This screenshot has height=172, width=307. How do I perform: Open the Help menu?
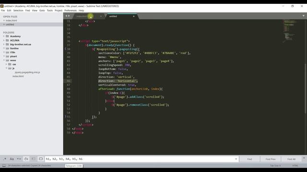81,11
